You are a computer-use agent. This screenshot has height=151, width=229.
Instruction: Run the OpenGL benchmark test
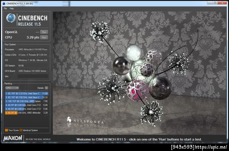pos(44,32)
